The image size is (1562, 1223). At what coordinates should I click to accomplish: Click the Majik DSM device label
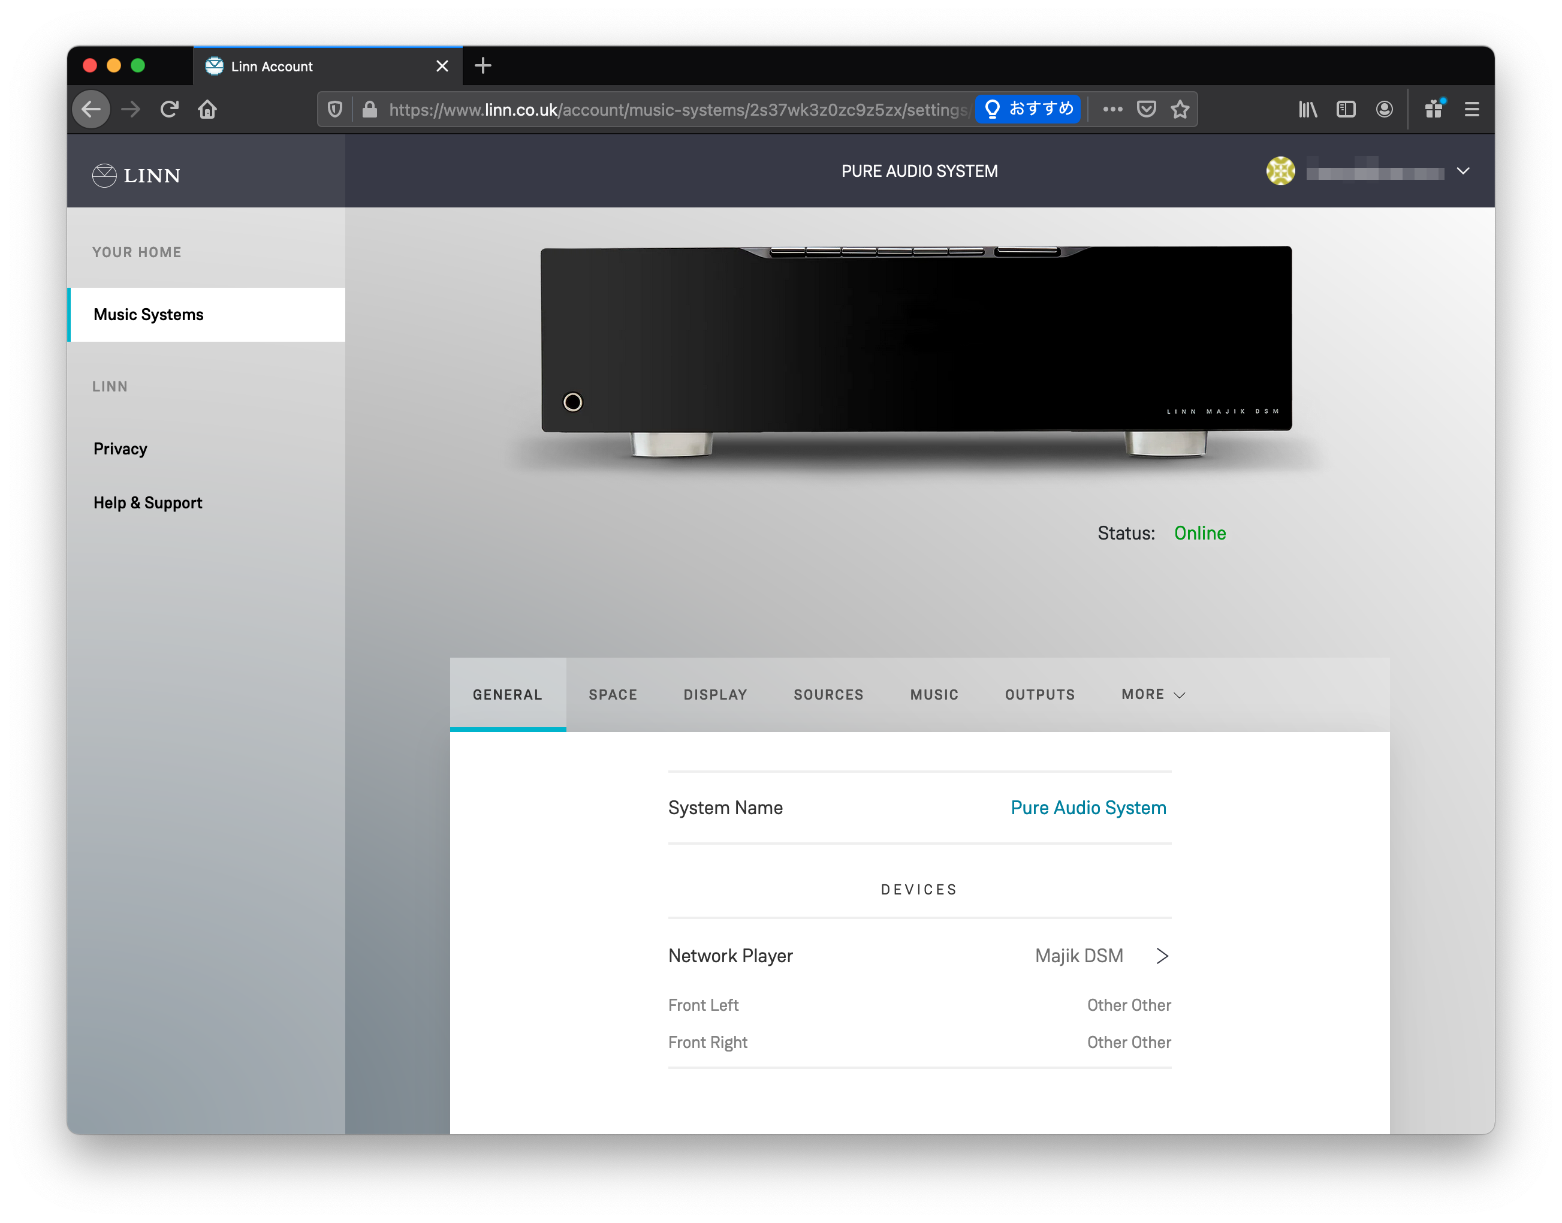point(1078,955)
